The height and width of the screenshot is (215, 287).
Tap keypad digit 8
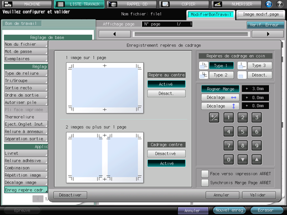coord(243,146)
